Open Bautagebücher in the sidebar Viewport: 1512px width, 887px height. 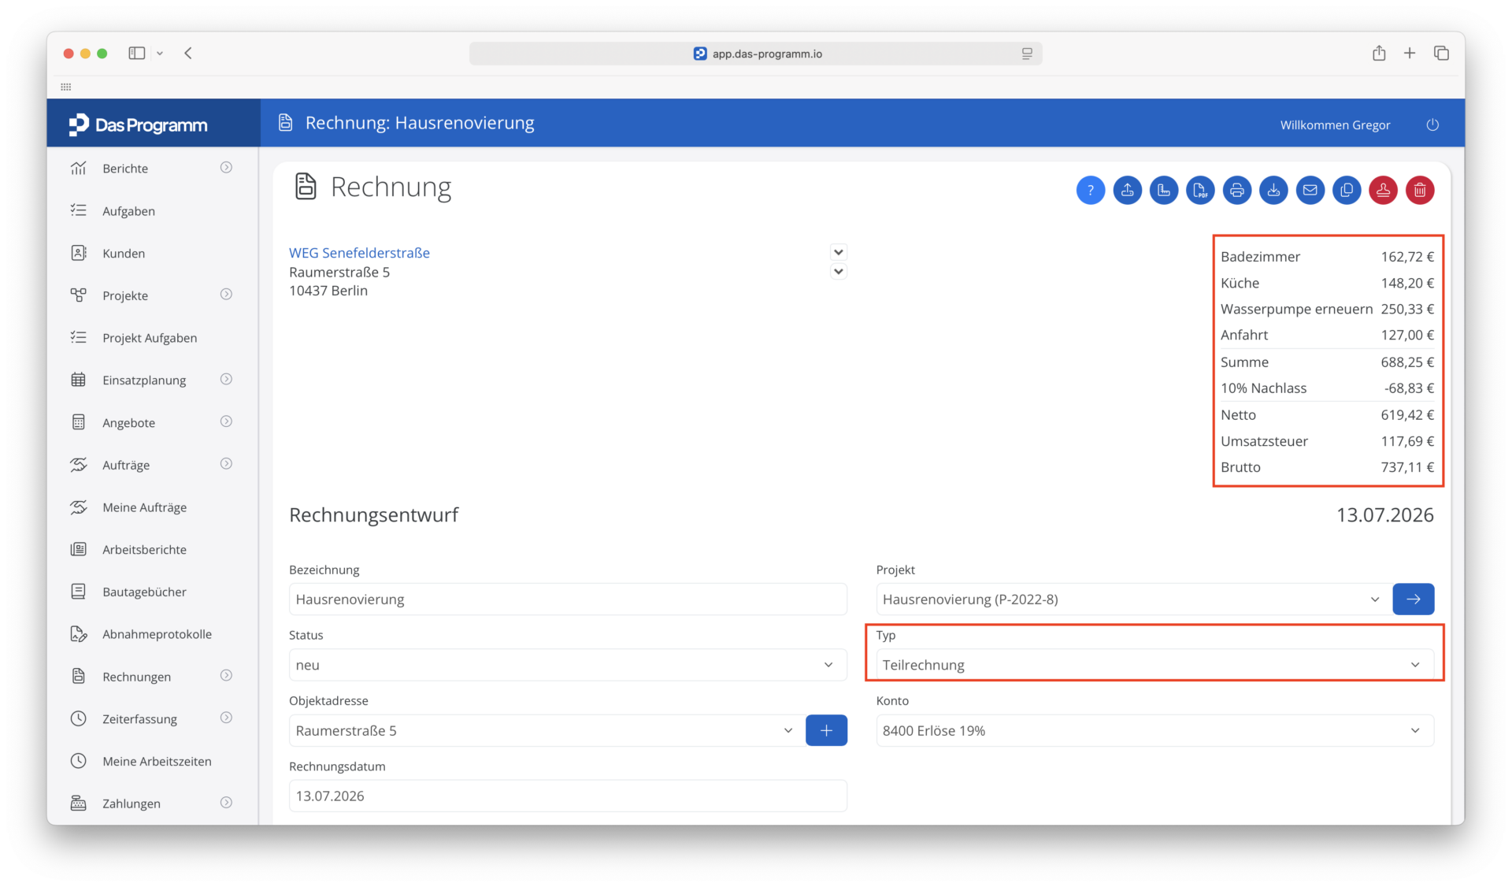(x=144, y=592)
